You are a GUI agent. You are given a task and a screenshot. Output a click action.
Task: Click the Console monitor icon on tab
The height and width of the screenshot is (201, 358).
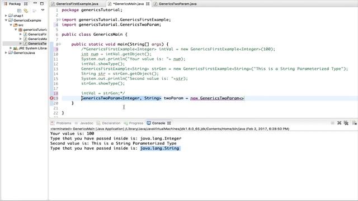[x=149, y=123]
